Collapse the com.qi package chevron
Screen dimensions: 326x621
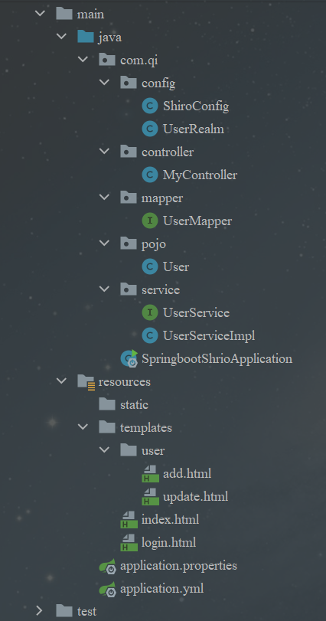pos(83,60)
